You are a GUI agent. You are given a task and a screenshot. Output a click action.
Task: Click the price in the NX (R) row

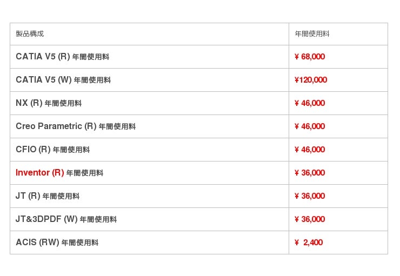pos(310,103)
